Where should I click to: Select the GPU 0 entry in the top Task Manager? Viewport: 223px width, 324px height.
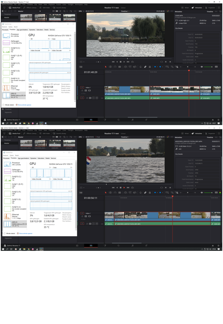14,95
